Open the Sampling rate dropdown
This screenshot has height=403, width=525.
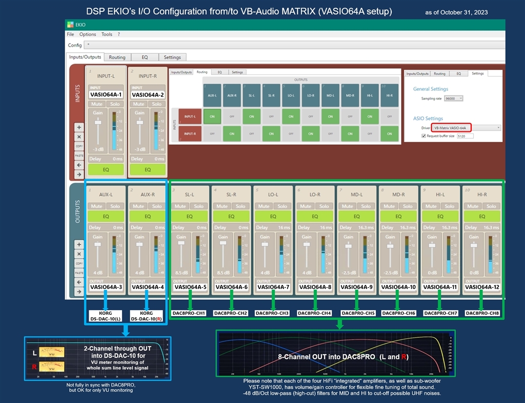click(x=453, y=98)
